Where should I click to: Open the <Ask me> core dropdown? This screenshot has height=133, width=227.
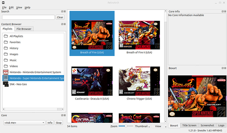click(24, 123)
